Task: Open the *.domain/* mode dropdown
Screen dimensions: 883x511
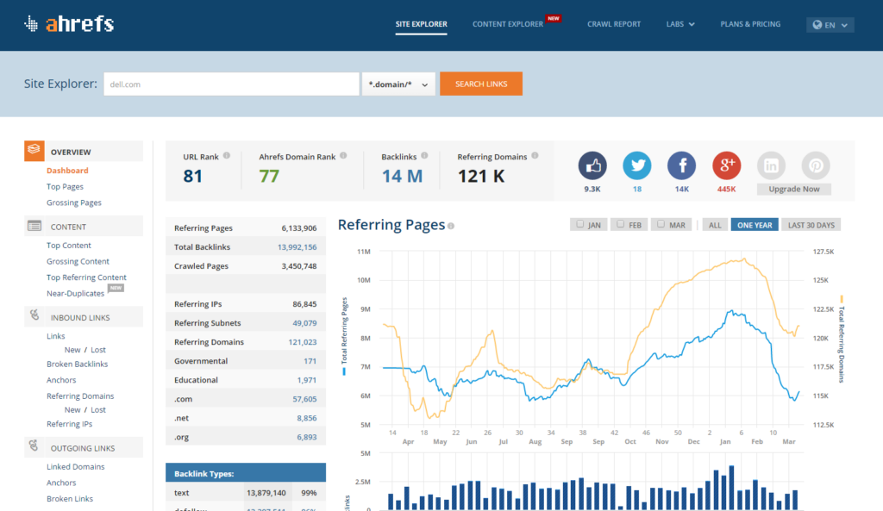Action: click(399, 84)
